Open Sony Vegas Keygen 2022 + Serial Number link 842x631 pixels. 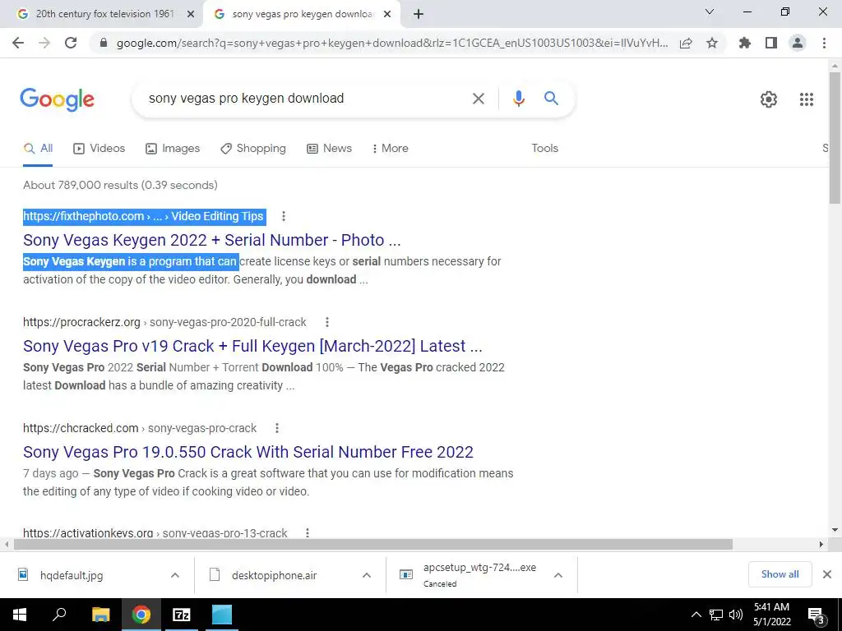pyautogui.click(x=212, y=240)
